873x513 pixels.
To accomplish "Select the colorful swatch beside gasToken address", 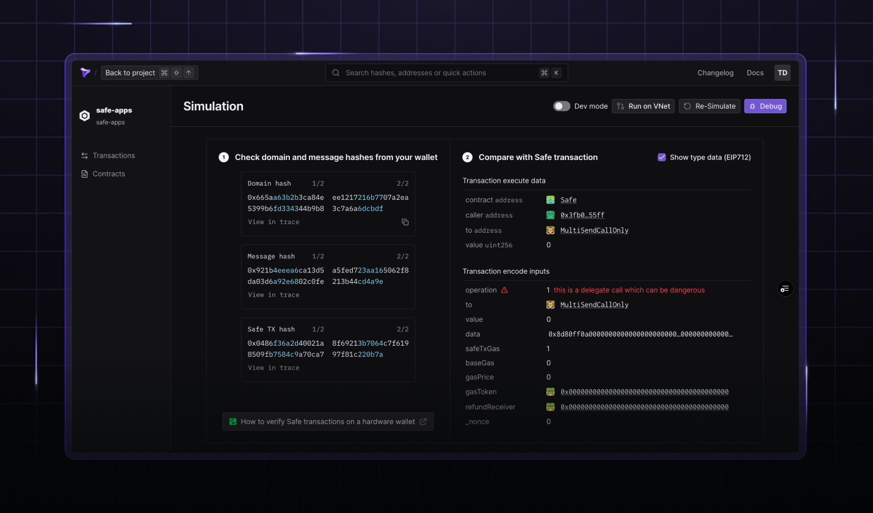I will click(550, 391).
